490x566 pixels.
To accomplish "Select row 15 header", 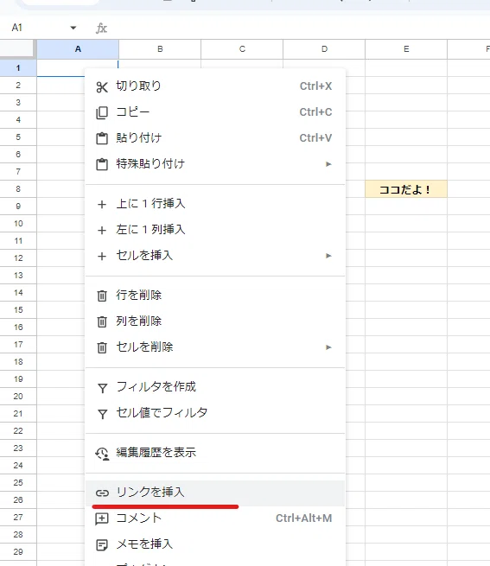I will click(18, 309).
